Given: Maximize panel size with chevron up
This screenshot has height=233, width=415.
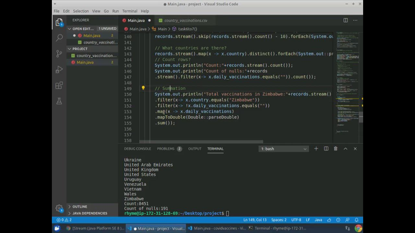Looking at the screenshot, I should 345,149.
